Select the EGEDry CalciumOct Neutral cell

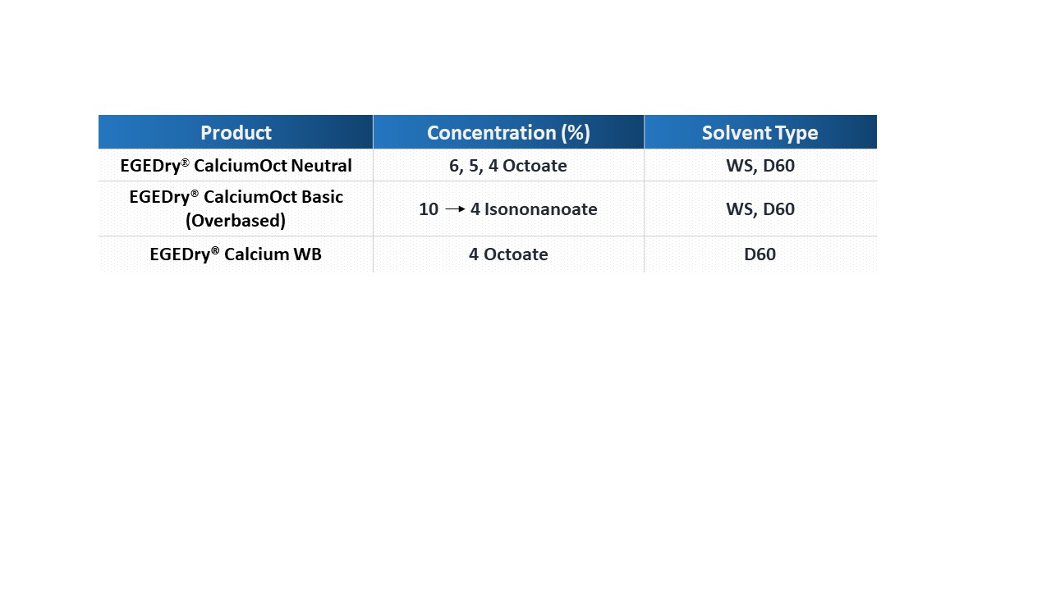pos(236,165)
